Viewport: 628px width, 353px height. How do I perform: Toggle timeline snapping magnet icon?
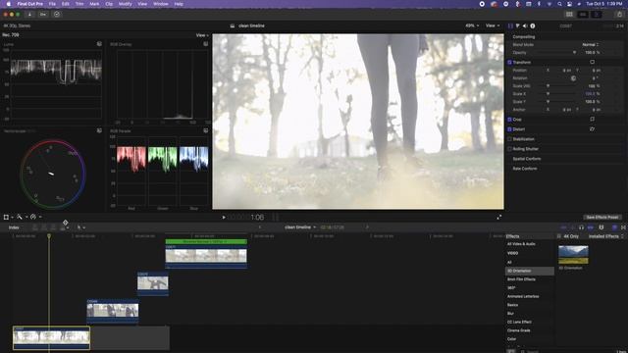tap(602, 227)
